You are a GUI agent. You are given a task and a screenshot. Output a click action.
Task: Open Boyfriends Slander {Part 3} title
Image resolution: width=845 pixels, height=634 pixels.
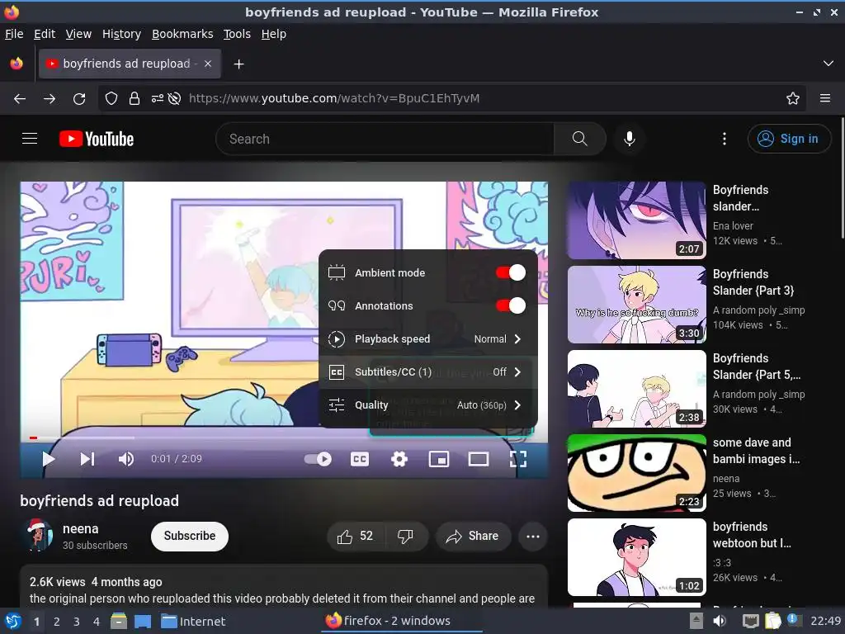coord(753,282)
